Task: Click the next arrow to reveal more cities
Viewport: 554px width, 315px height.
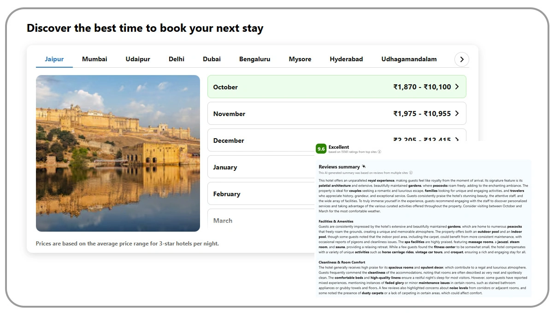Action: [461, 59]
